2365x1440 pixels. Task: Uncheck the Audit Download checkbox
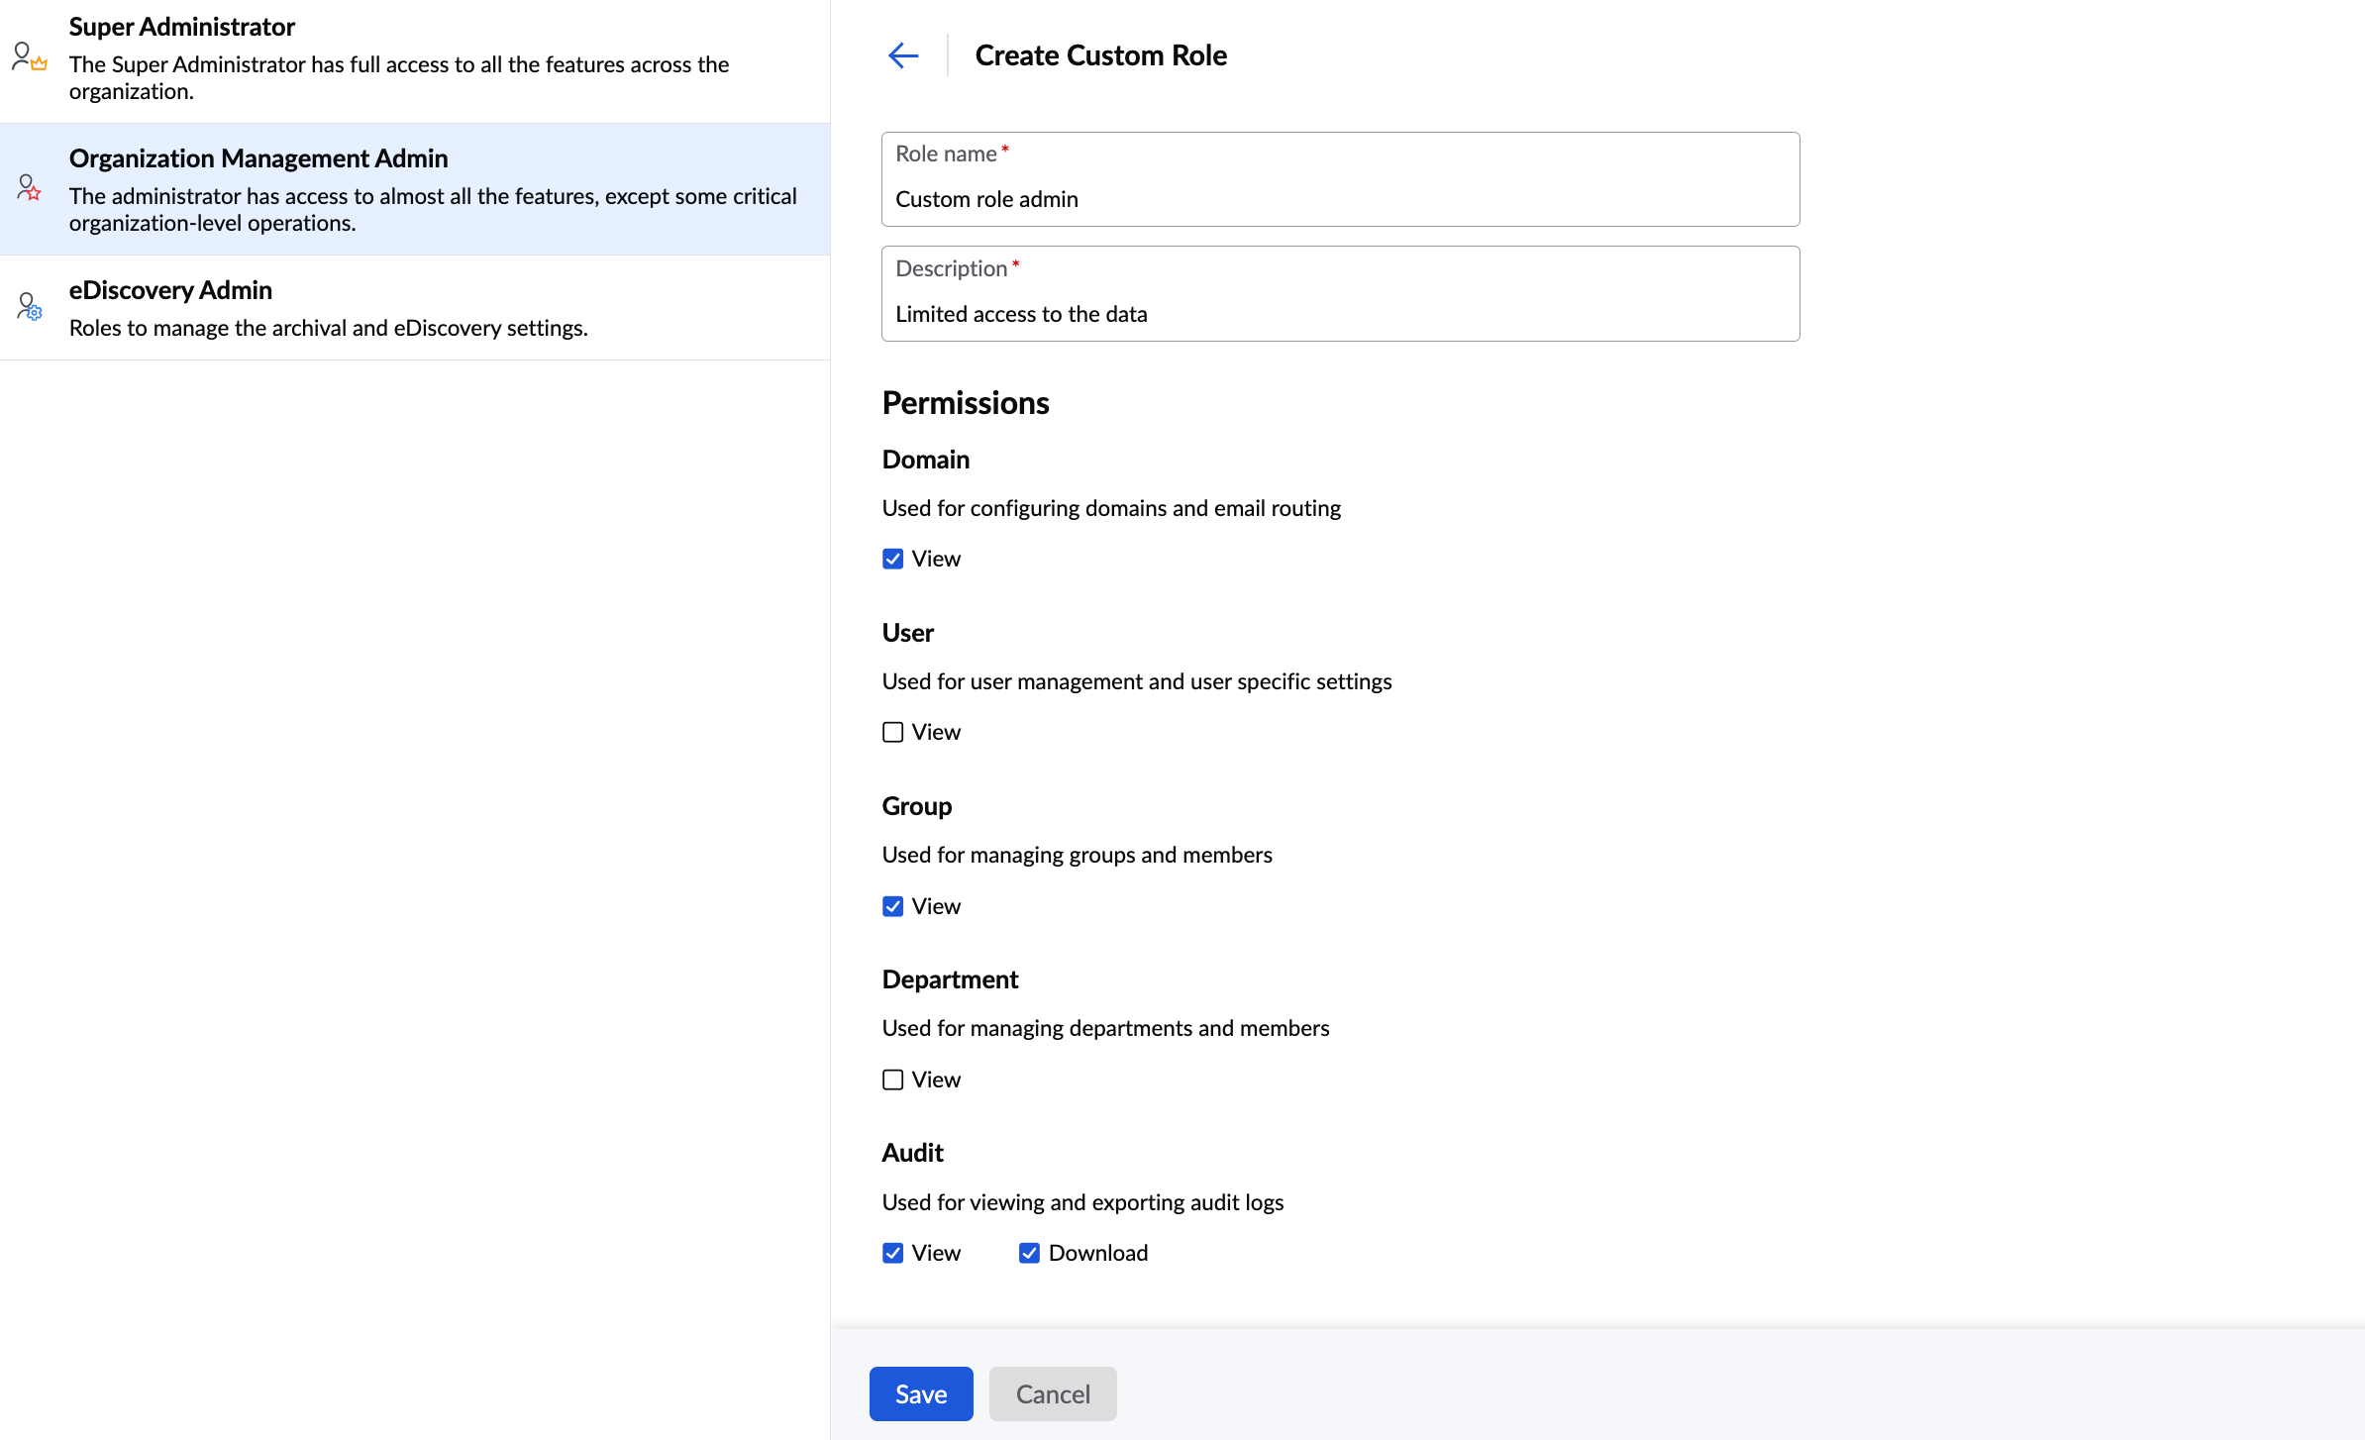(1029, 1253)
